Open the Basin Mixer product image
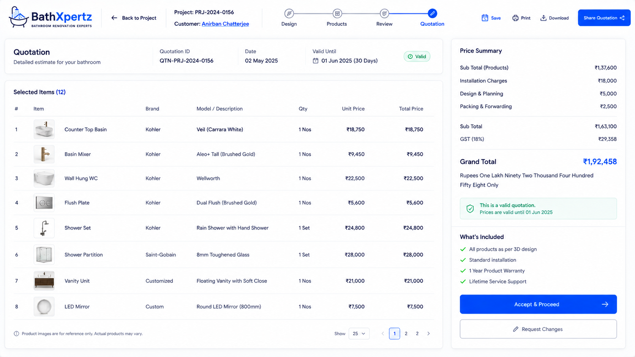 click(x=44, y=154)
